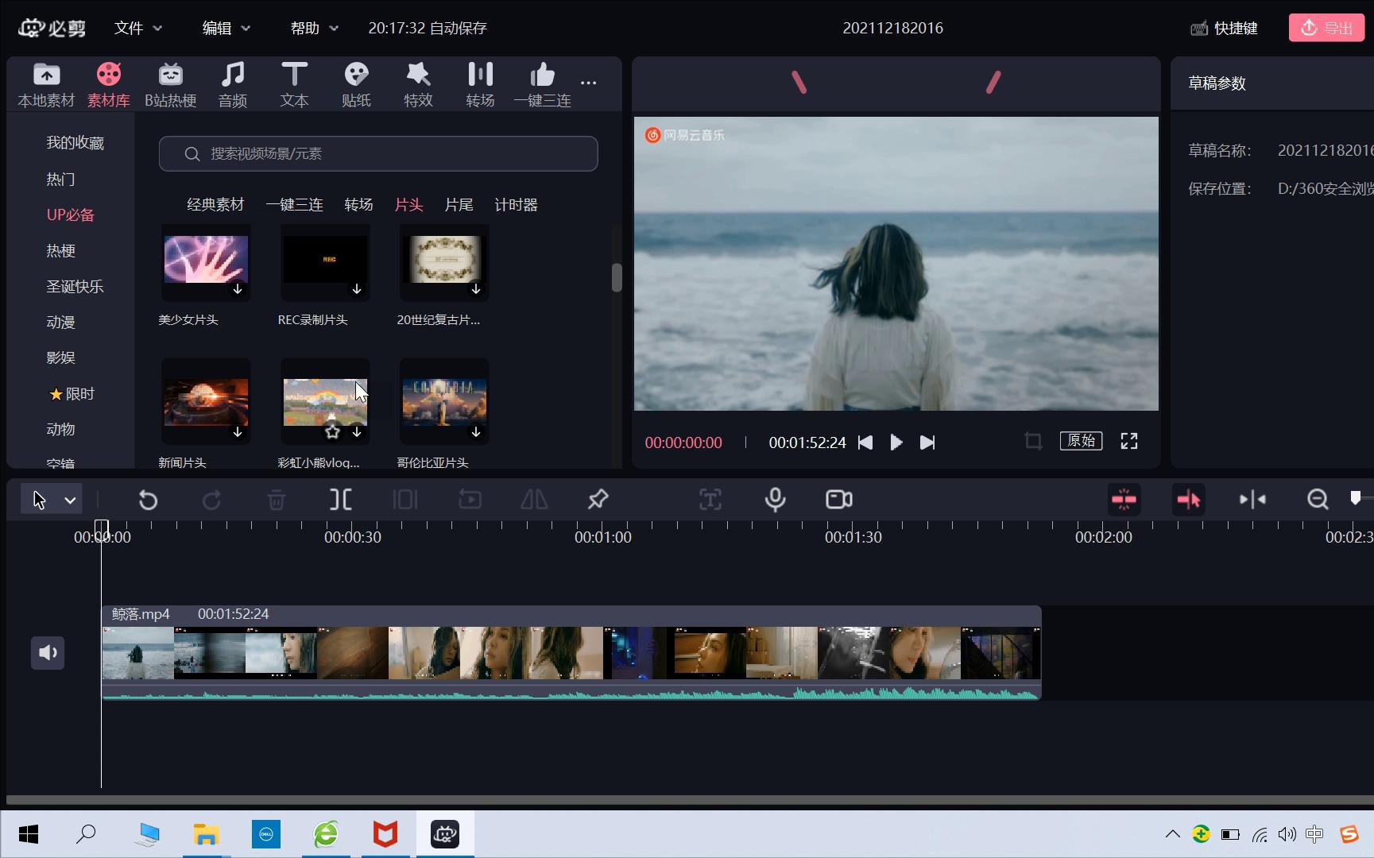Click the freeze frame icon
1374x858 pixels.
tap(405, 500)
